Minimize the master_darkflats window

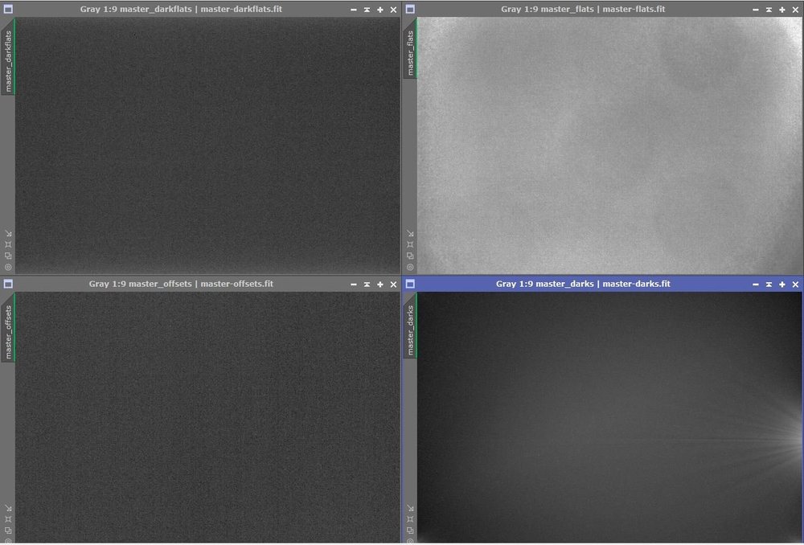point(354,10)
